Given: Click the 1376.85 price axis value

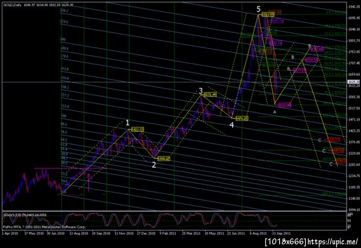Looking at the screenshot, I should [354, 142].
